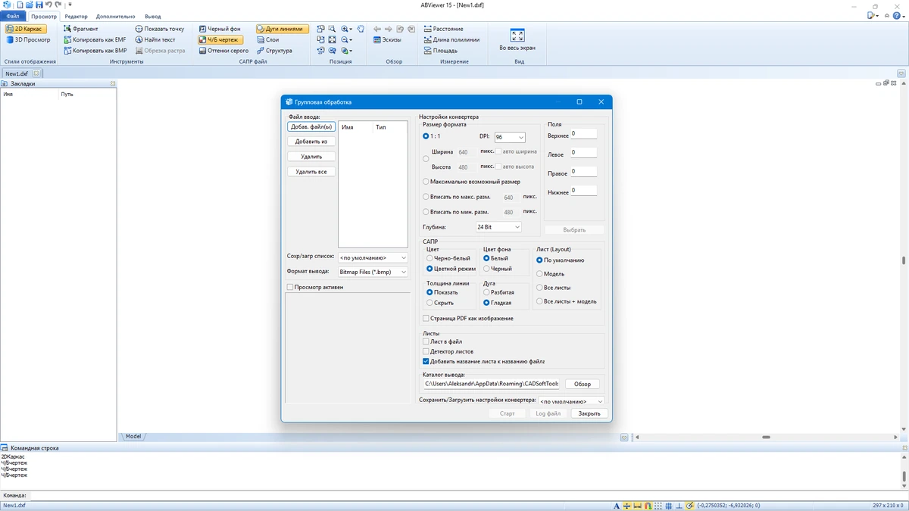Screen dimensions: 909x511
Task: Open the Файл menu
Action: [x=13, y=16]
